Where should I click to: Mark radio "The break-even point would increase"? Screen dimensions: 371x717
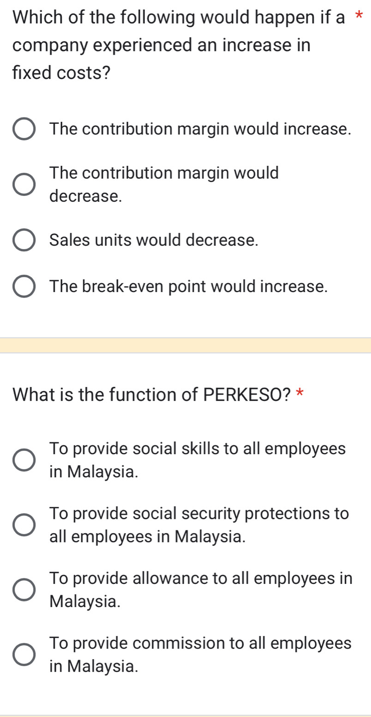point(24,286)
